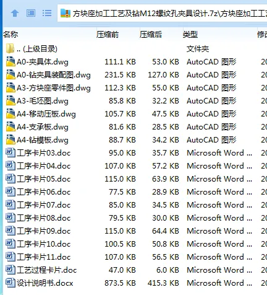Click the file name A3-毛坯图.dwg
Image resolution: width=267 pixels, height=295 pixels.
[43, 101]
